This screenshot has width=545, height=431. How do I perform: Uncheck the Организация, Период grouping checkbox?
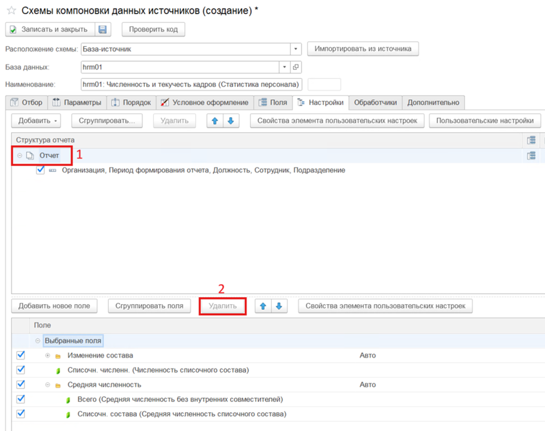click(41, 170)
